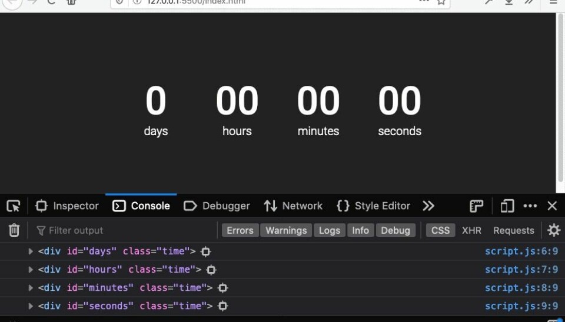Screen dimensions: 565x322
Task: Toggle the Warnings filter
Action: point(286,230)
